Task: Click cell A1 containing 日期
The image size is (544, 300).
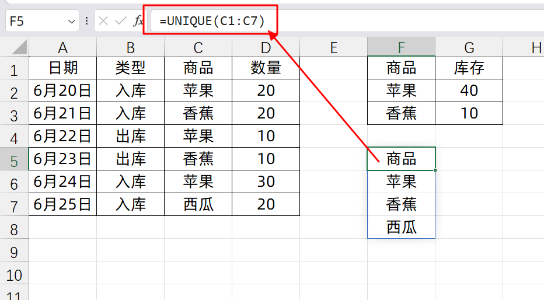Action: 63,68
